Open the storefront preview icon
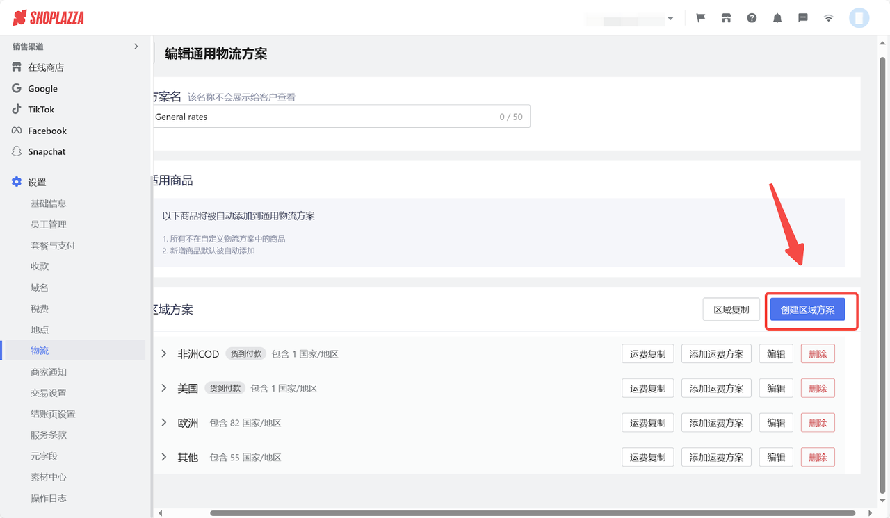 point(726,17)
